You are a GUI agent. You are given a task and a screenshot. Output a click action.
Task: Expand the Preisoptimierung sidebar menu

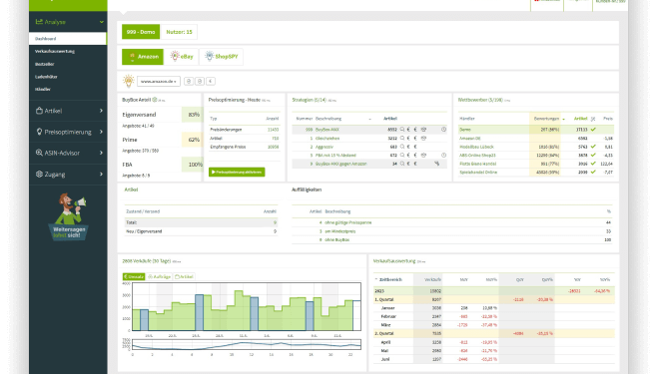(68, 132)
